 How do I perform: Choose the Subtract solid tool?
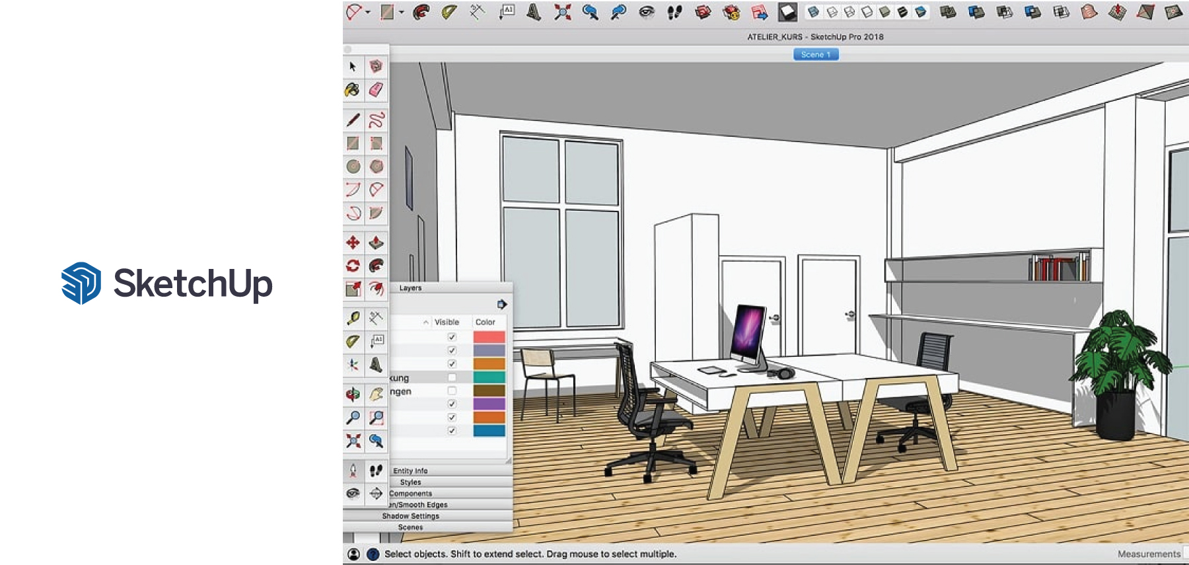click(1033, 12)
